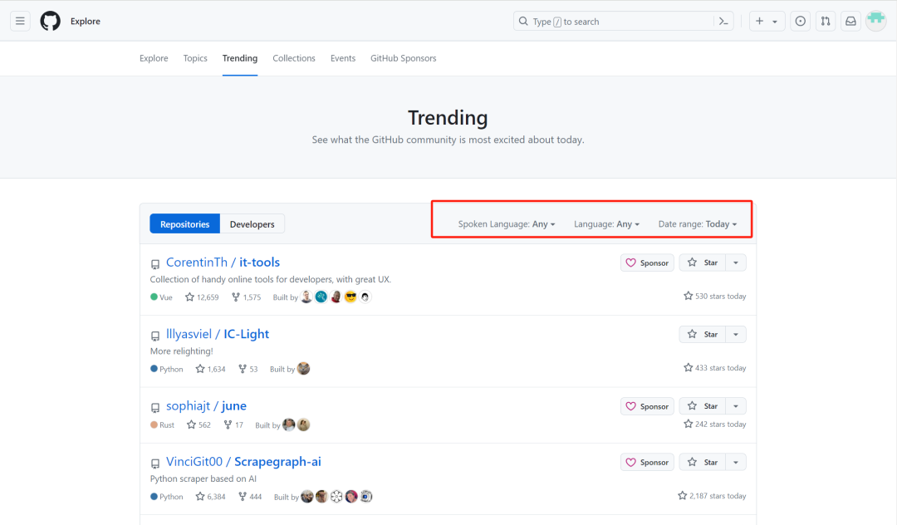Screen dimensions: 897x525
Task: View Scrapegraph-ai forks count 444
Action: pyautogui.click(x=250, y=497)
